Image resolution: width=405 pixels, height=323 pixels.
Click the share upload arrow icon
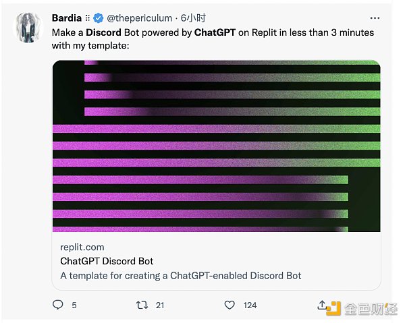(x=322, y=305)
